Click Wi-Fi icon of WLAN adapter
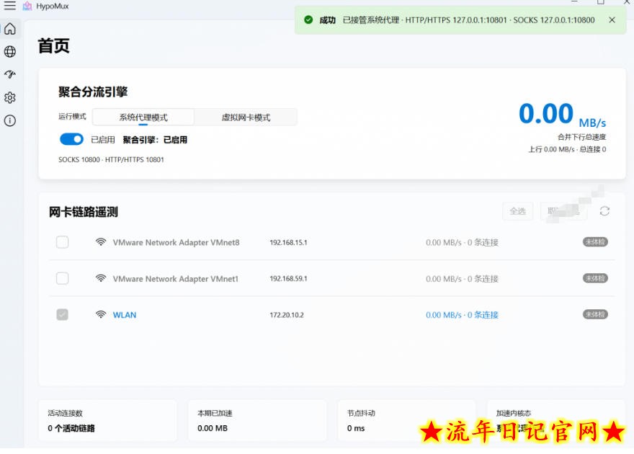The height and width of the screenshot is (454, 634). point(101,314)
